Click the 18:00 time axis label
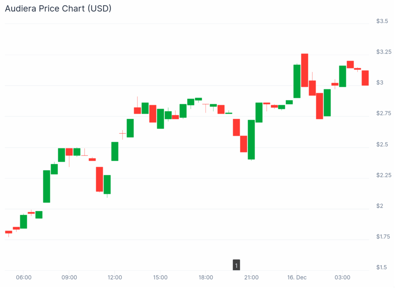This screenshot has height=288, width=395. [206, 277]
